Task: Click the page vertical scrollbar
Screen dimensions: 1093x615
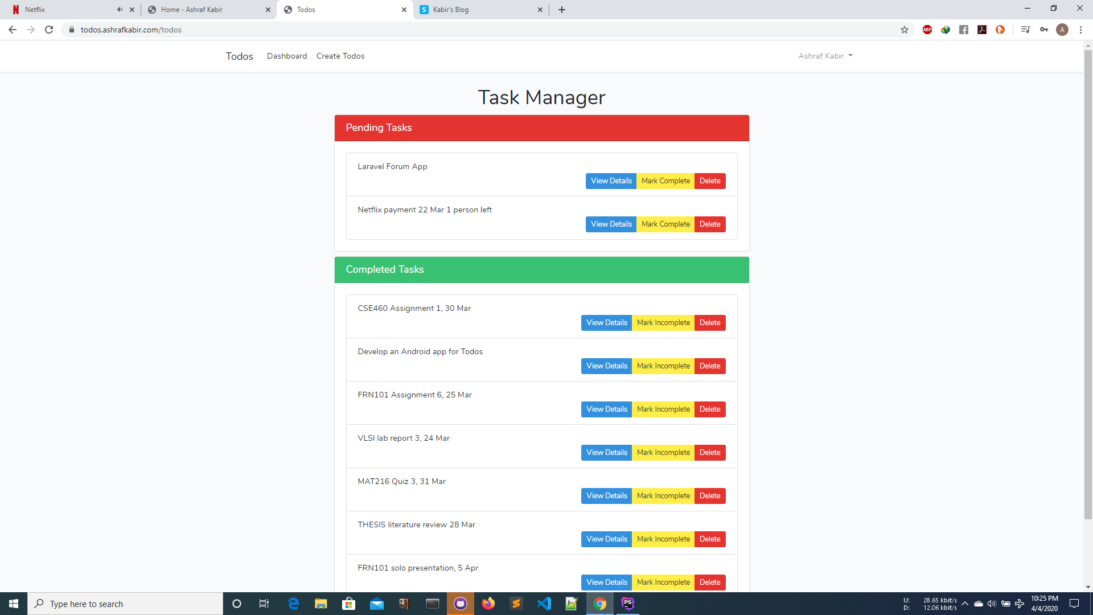Action: pyautogui.click(x=1088, y=285)
